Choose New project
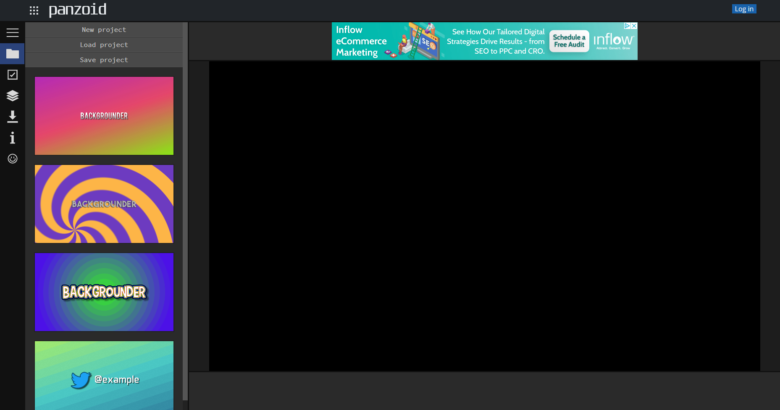Screen dimensions: 780x410 coord(104,30)
